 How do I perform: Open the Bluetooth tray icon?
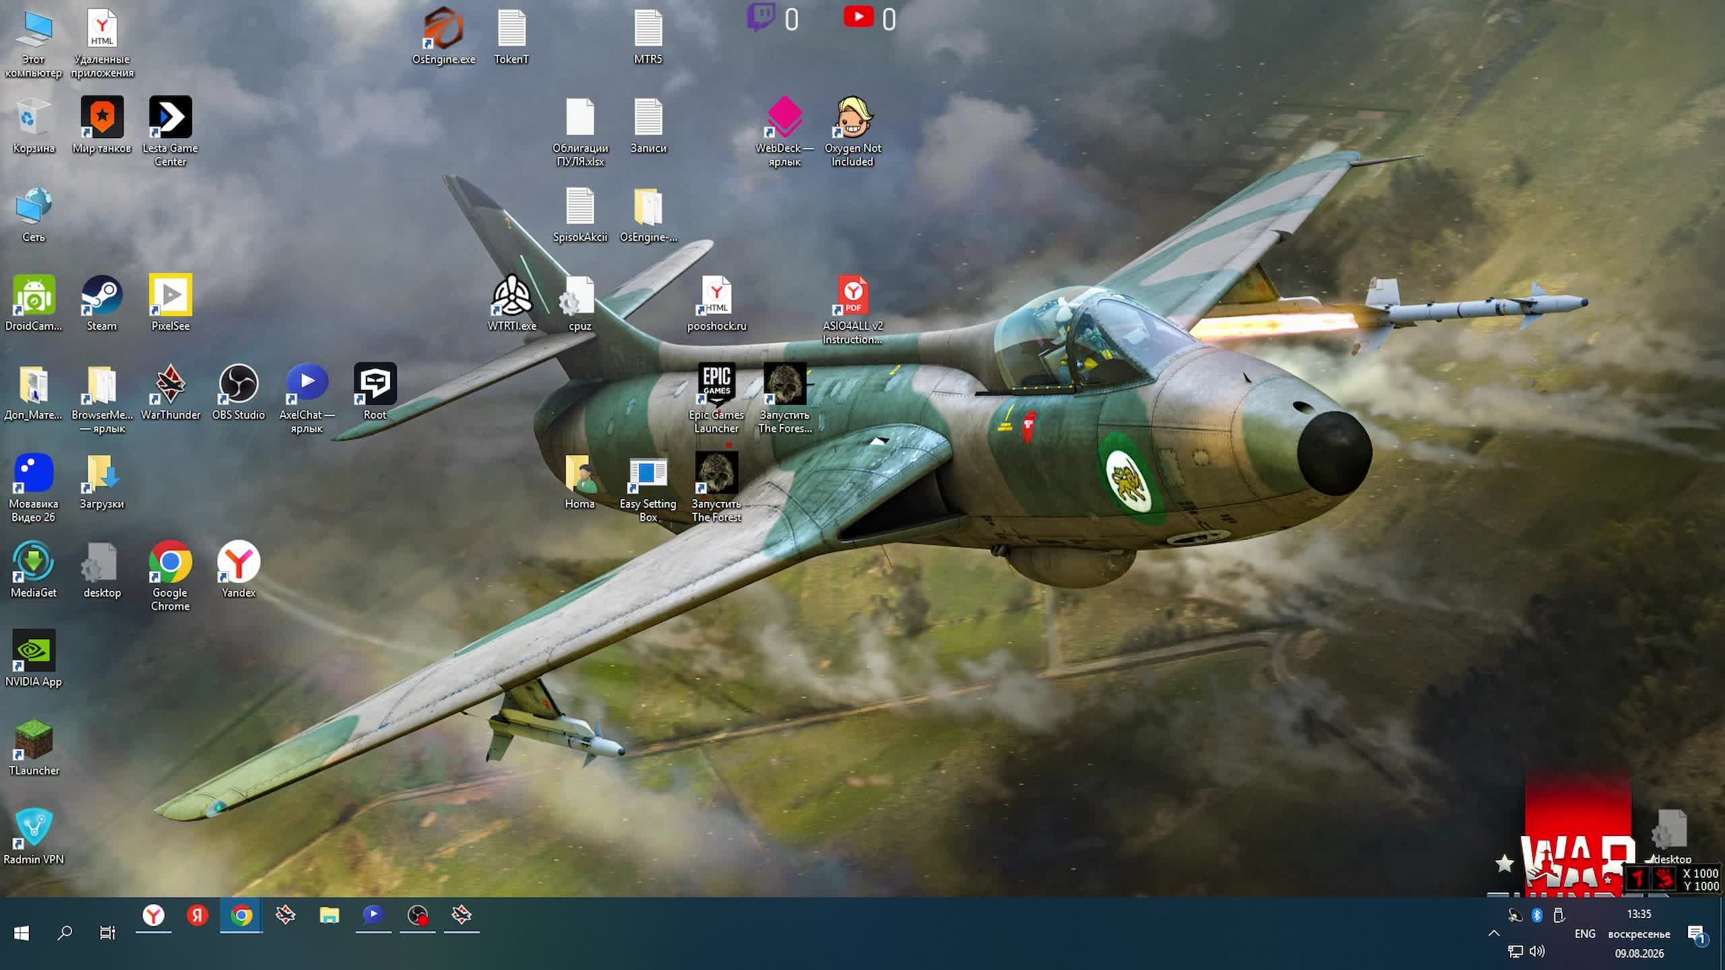click(1537, 915)
